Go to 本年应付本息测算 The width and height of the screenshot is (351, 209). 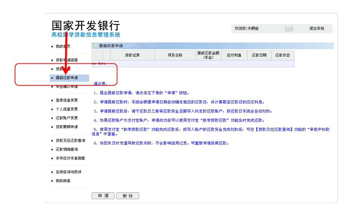click(70, 158)
